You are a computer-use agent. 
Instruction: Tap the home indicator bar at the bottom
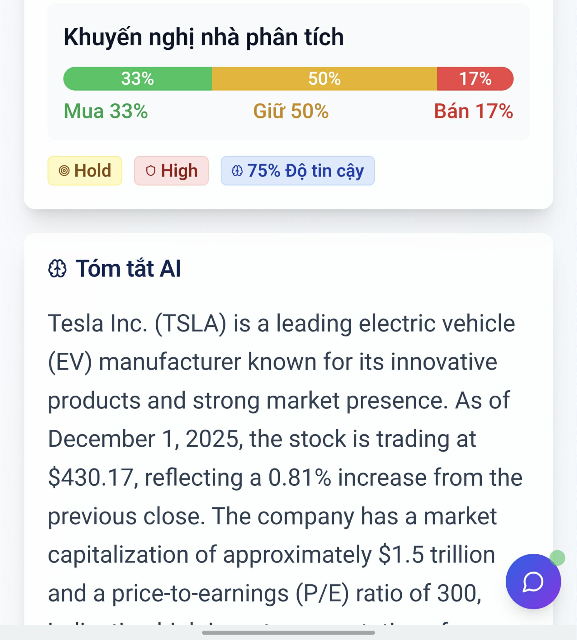tap(288, 632)
